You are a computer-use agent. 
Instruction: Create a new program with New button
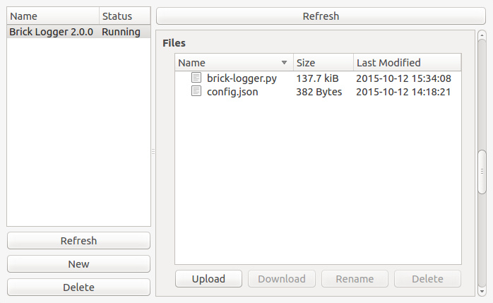click(x=78, y=264)
